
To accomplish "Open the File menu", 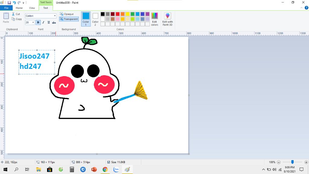I will click(x=6, y=8).
